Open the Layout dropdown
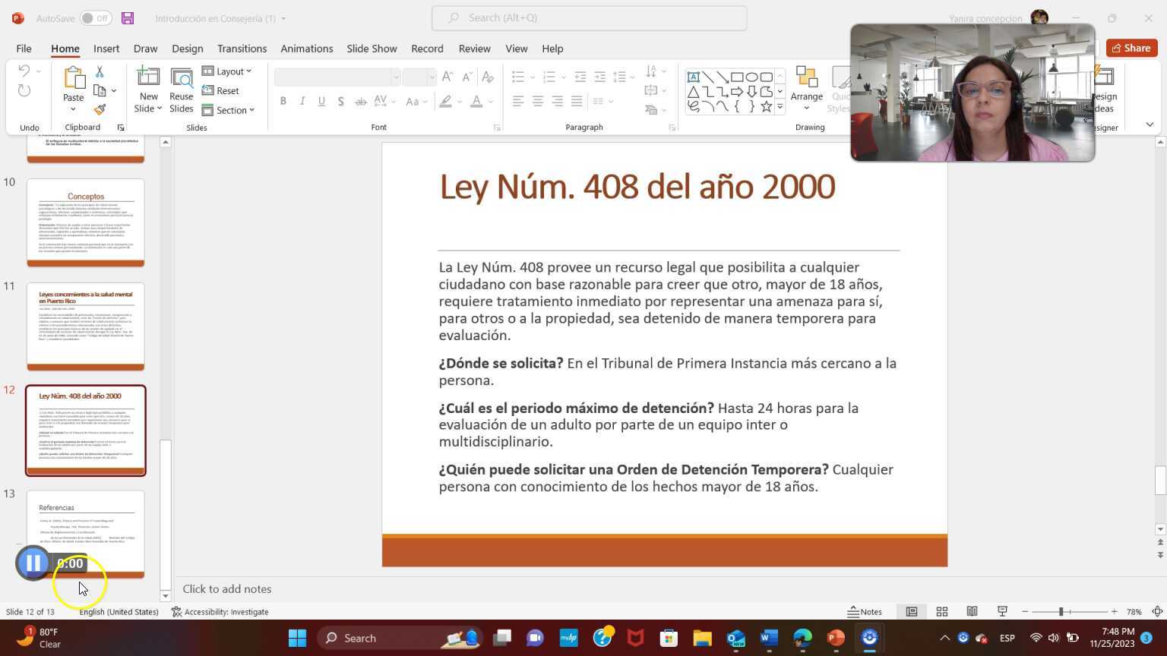 tap(227, 71)
